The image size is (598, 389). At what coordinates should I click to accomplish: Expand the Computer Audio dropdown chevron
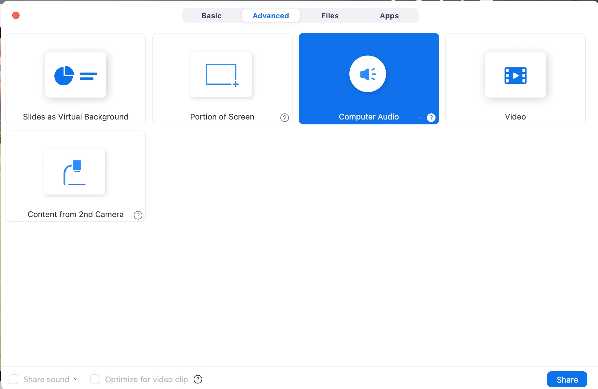(x=421, y=118)
